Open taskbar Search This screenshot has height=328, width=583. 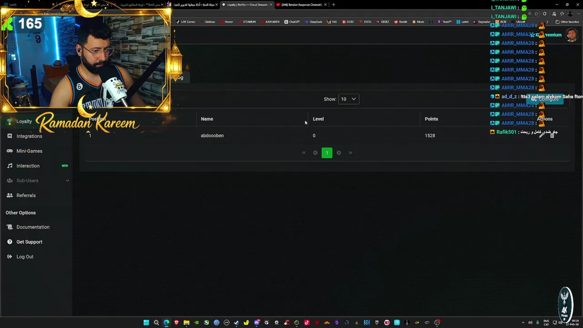tap(156, 323)
